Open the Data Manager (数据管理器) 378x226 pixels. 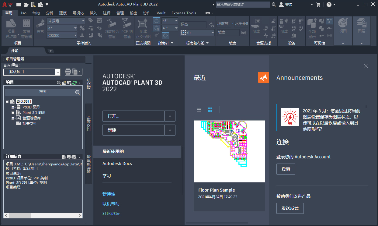point(26,27)
